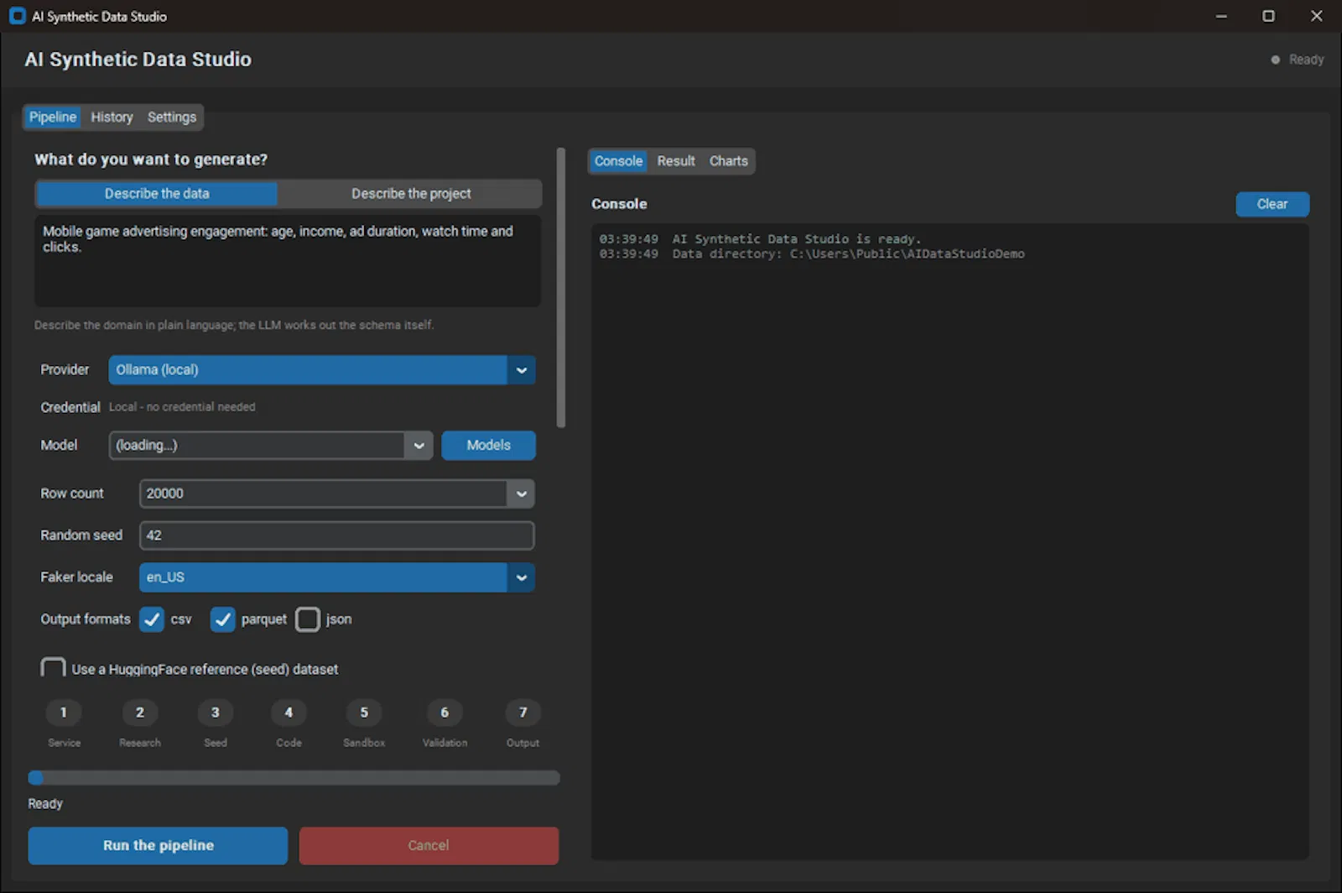Open the Result tab
The image size is (1342, 893).
(x=676, y=161)
